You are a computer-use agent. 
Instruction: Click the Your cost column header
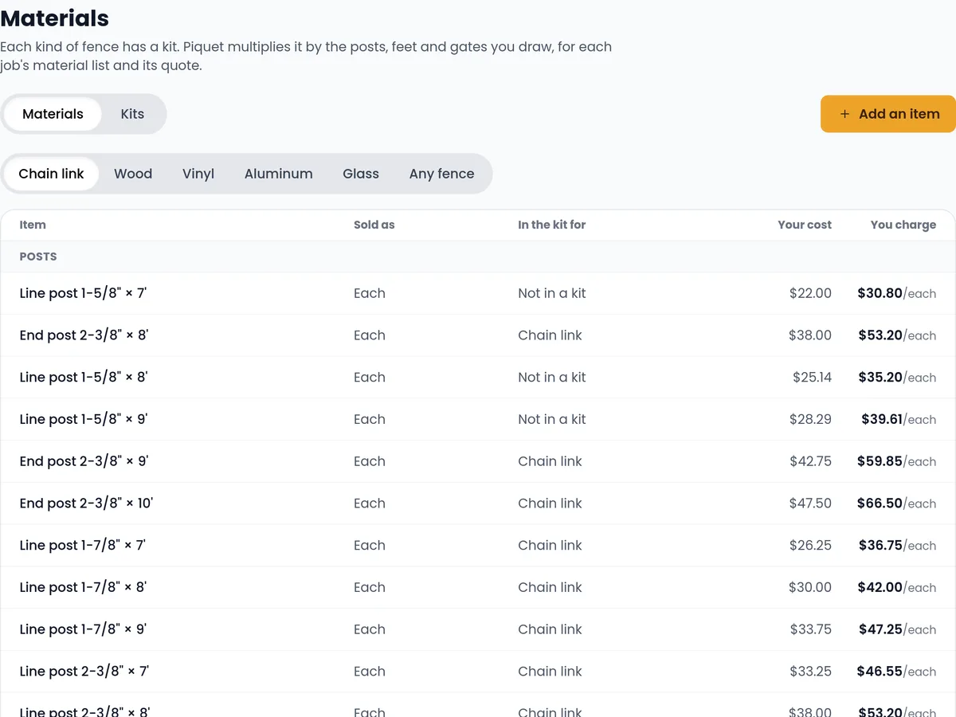point(805,225)
